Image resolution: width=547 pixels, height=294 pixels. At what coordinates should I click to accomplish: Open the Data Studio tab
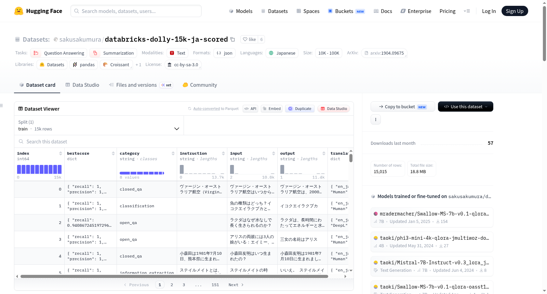(82, 85)
